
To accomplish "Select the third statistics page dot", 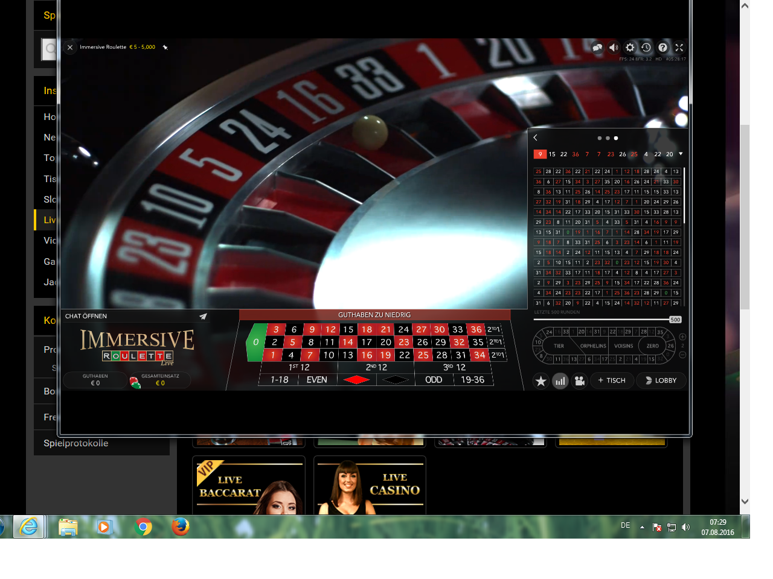I will point(616,138).
